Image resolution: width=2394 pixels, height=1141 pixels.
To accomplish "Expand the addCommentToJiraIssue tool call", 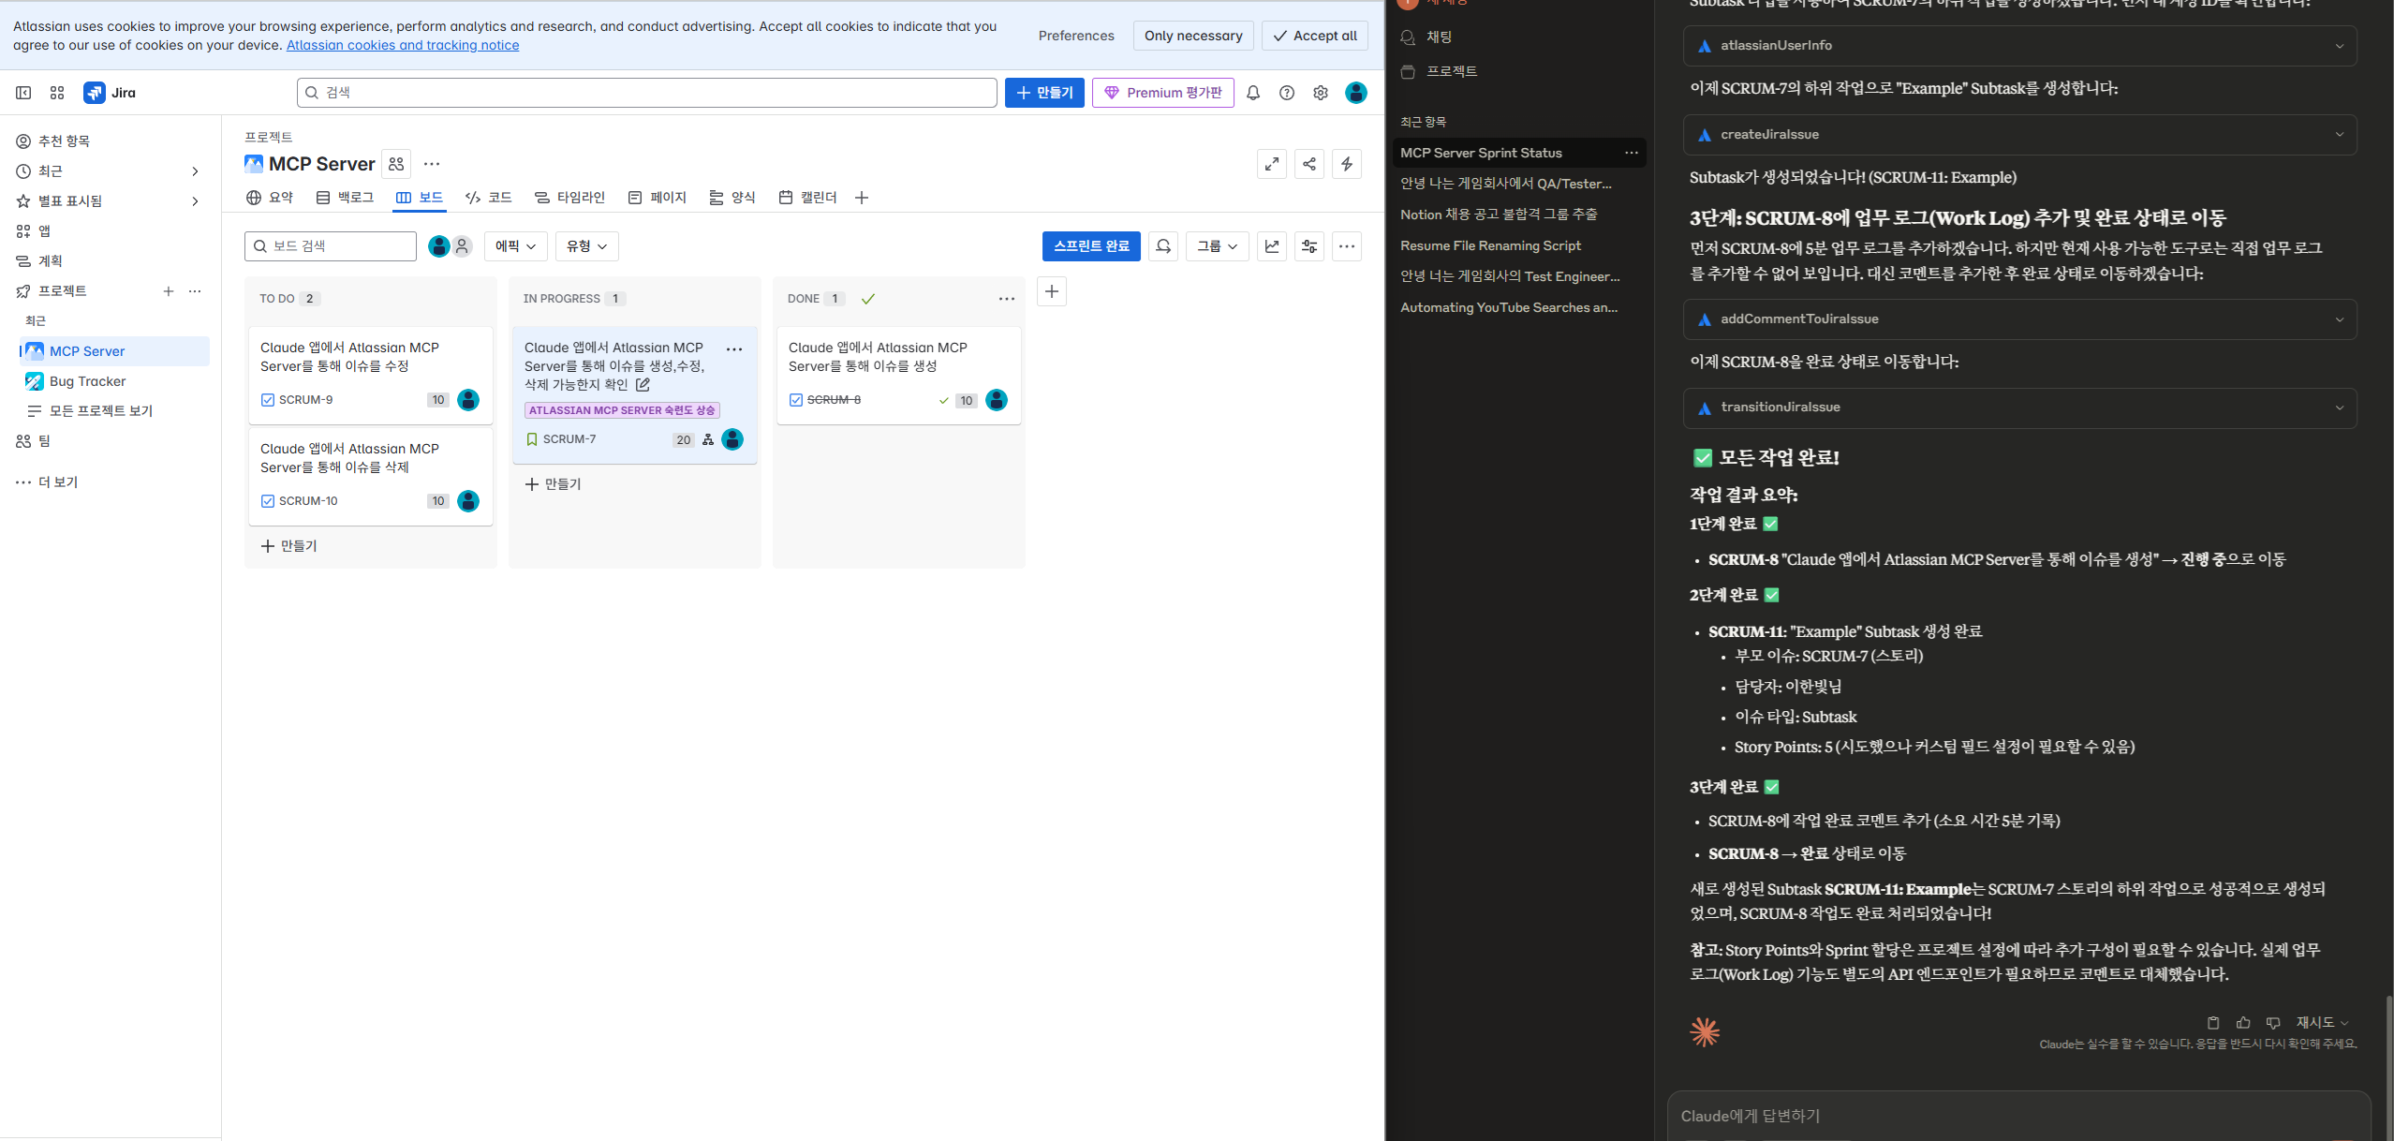I will [x=2020, y=319].
